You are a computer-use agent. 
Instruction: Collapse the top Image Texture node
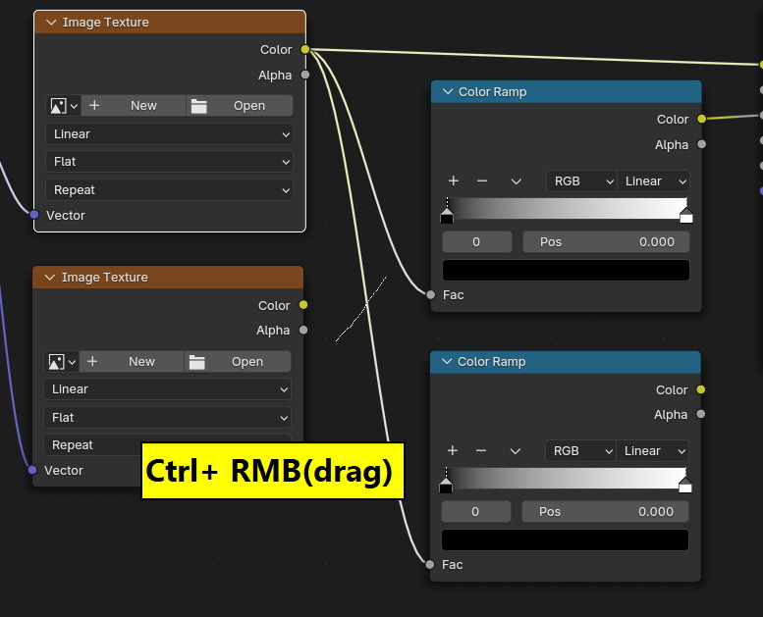pyautogui.click(x=51, y=23)
